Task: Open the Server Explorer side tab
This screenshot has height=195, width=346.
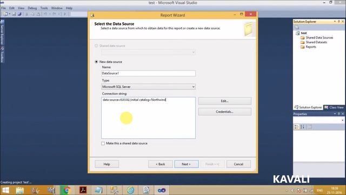Action: pos(2,32)
